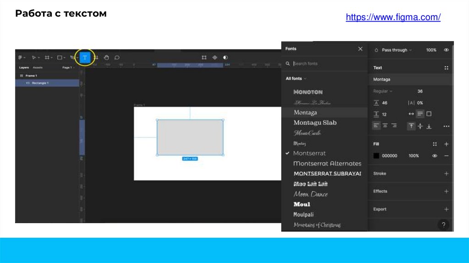Open Regular font weight dropdown
Viewport: 469px width, 263px height.
tap(382, 91)
